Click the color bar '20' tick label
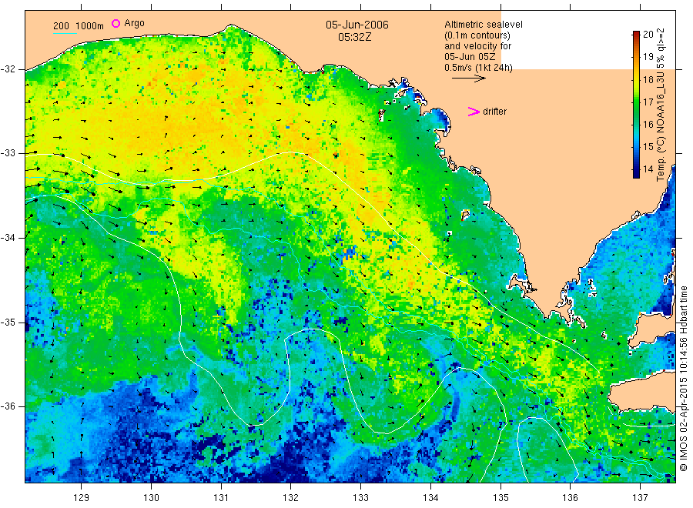This screenshot has width=693, height=508. (648, 35)
